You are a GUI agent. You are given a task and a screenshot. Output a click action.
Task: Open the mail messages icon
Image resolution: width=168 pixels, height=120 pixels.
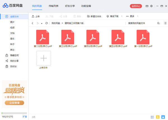147,6
